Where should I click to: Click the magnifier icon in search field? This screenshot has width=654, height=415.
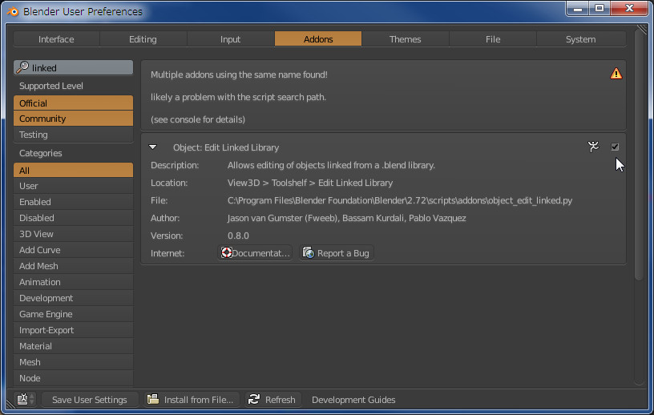pos(22,67)
